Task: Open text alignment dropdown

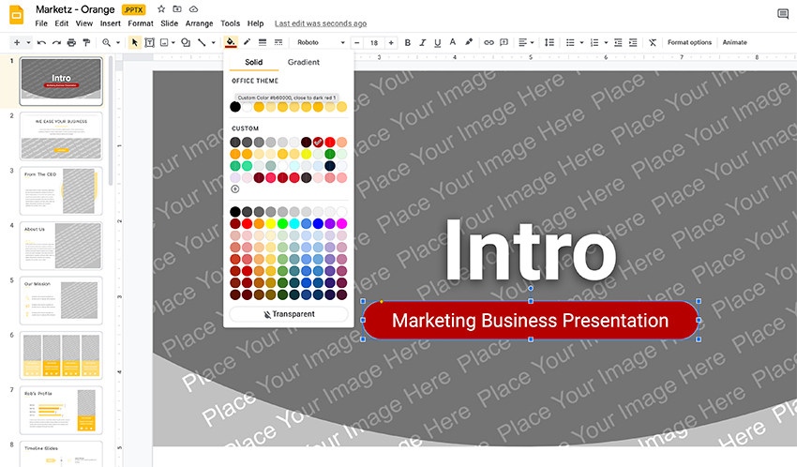Action: click(x=526, y=43)
